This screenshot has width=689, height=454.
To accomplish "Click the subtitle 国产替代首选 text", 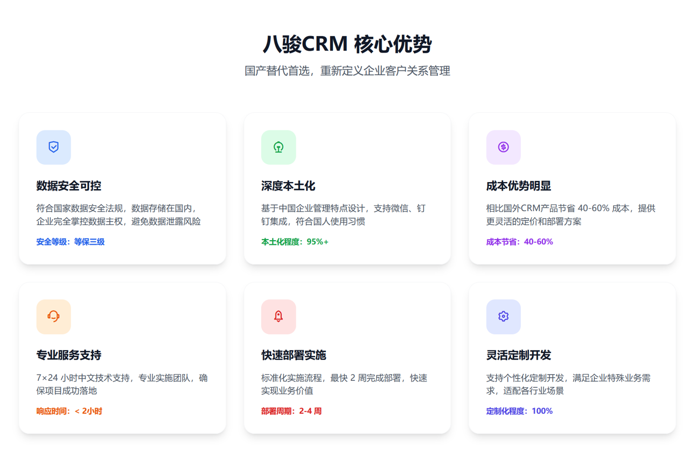I will coord(347,71).
